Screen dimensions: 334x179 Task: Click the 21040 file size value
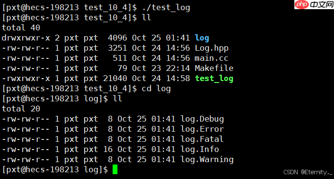tap(115, 79)
